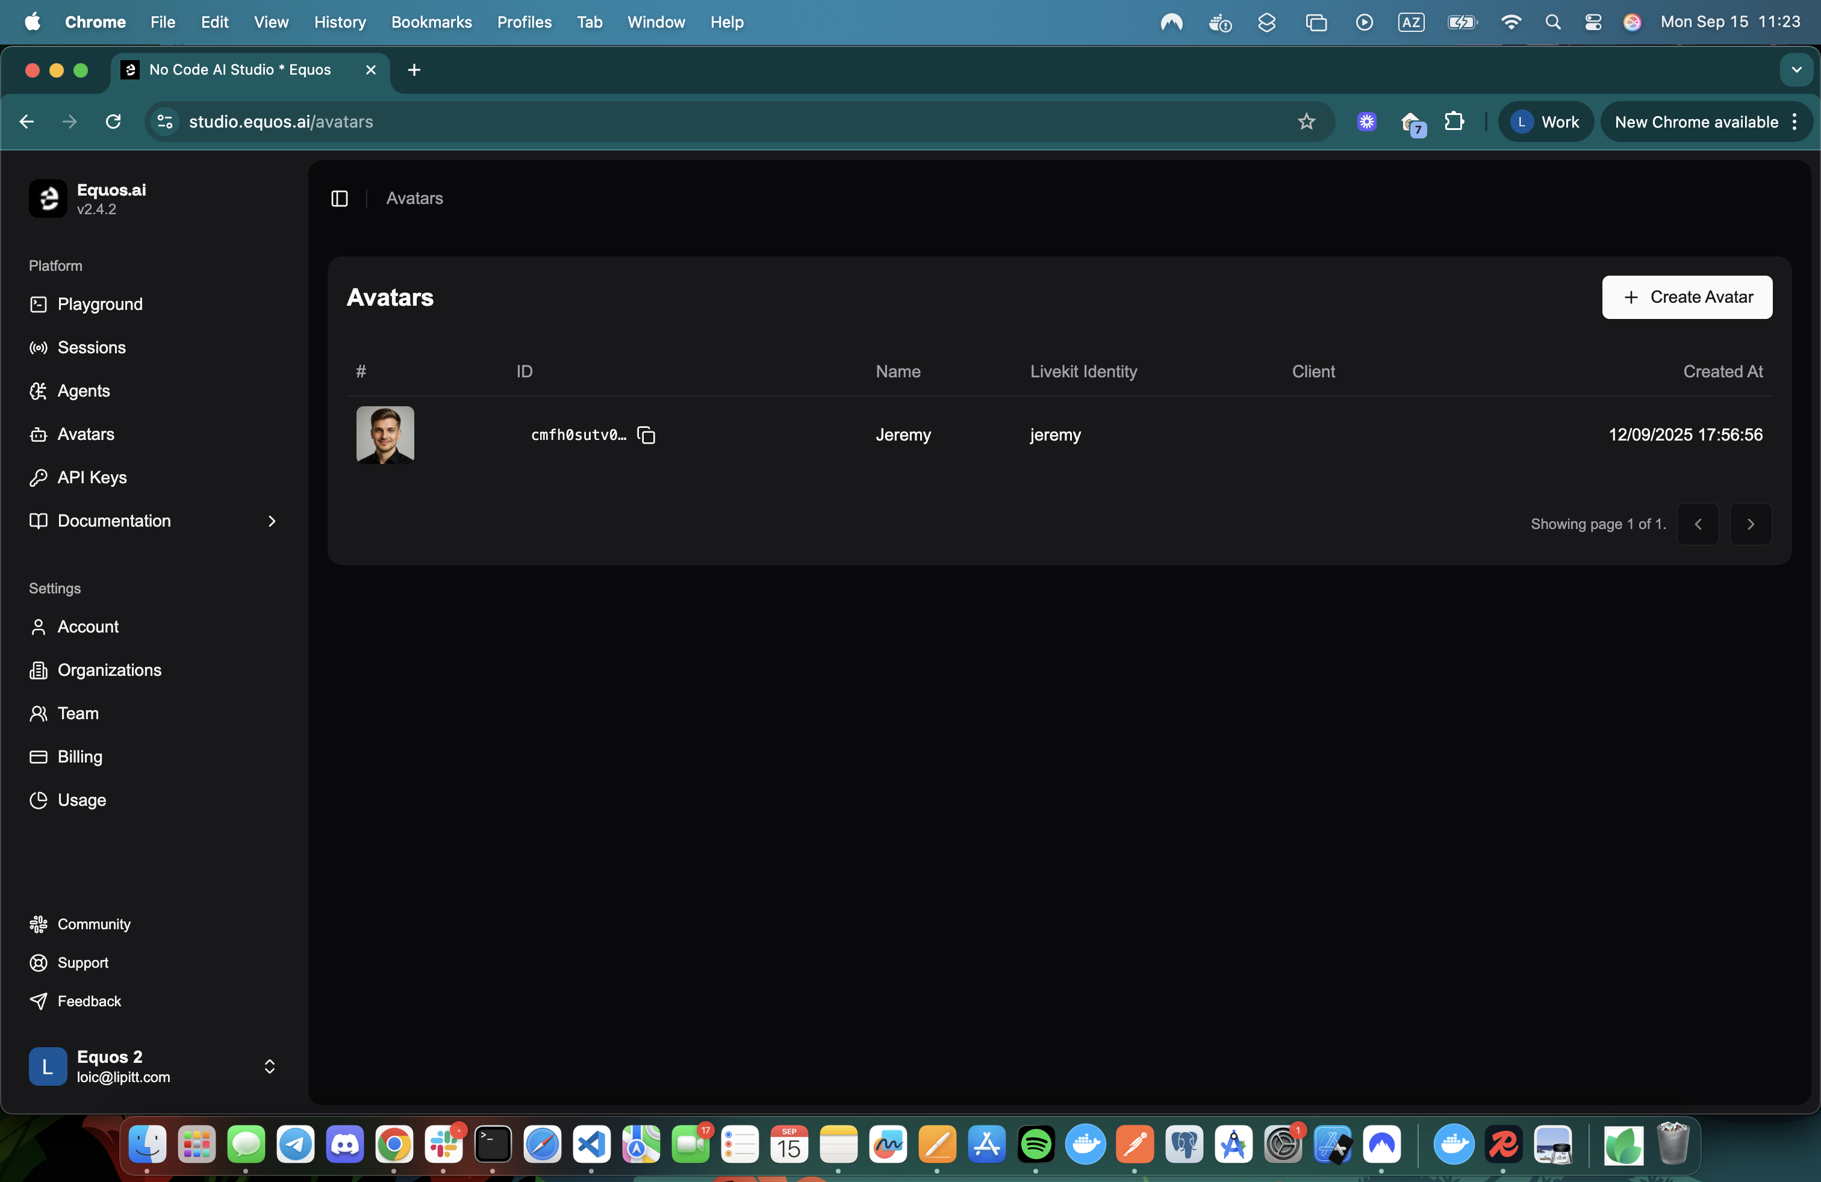Open Playground in the sidebar
Image resolution: width=1821 pixels, height=1182 pixels.
(x=99, y=305)
